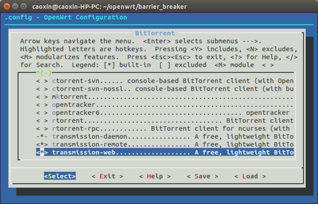This screenshot has width=318, height=204.
Task: Click the terminal window title text
Action: click(110, 7)
